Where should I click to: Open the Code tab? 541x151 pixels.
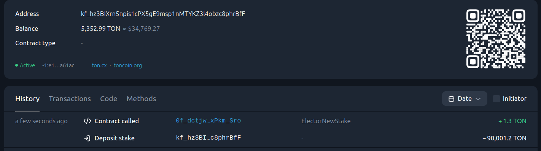coord(108,99)
